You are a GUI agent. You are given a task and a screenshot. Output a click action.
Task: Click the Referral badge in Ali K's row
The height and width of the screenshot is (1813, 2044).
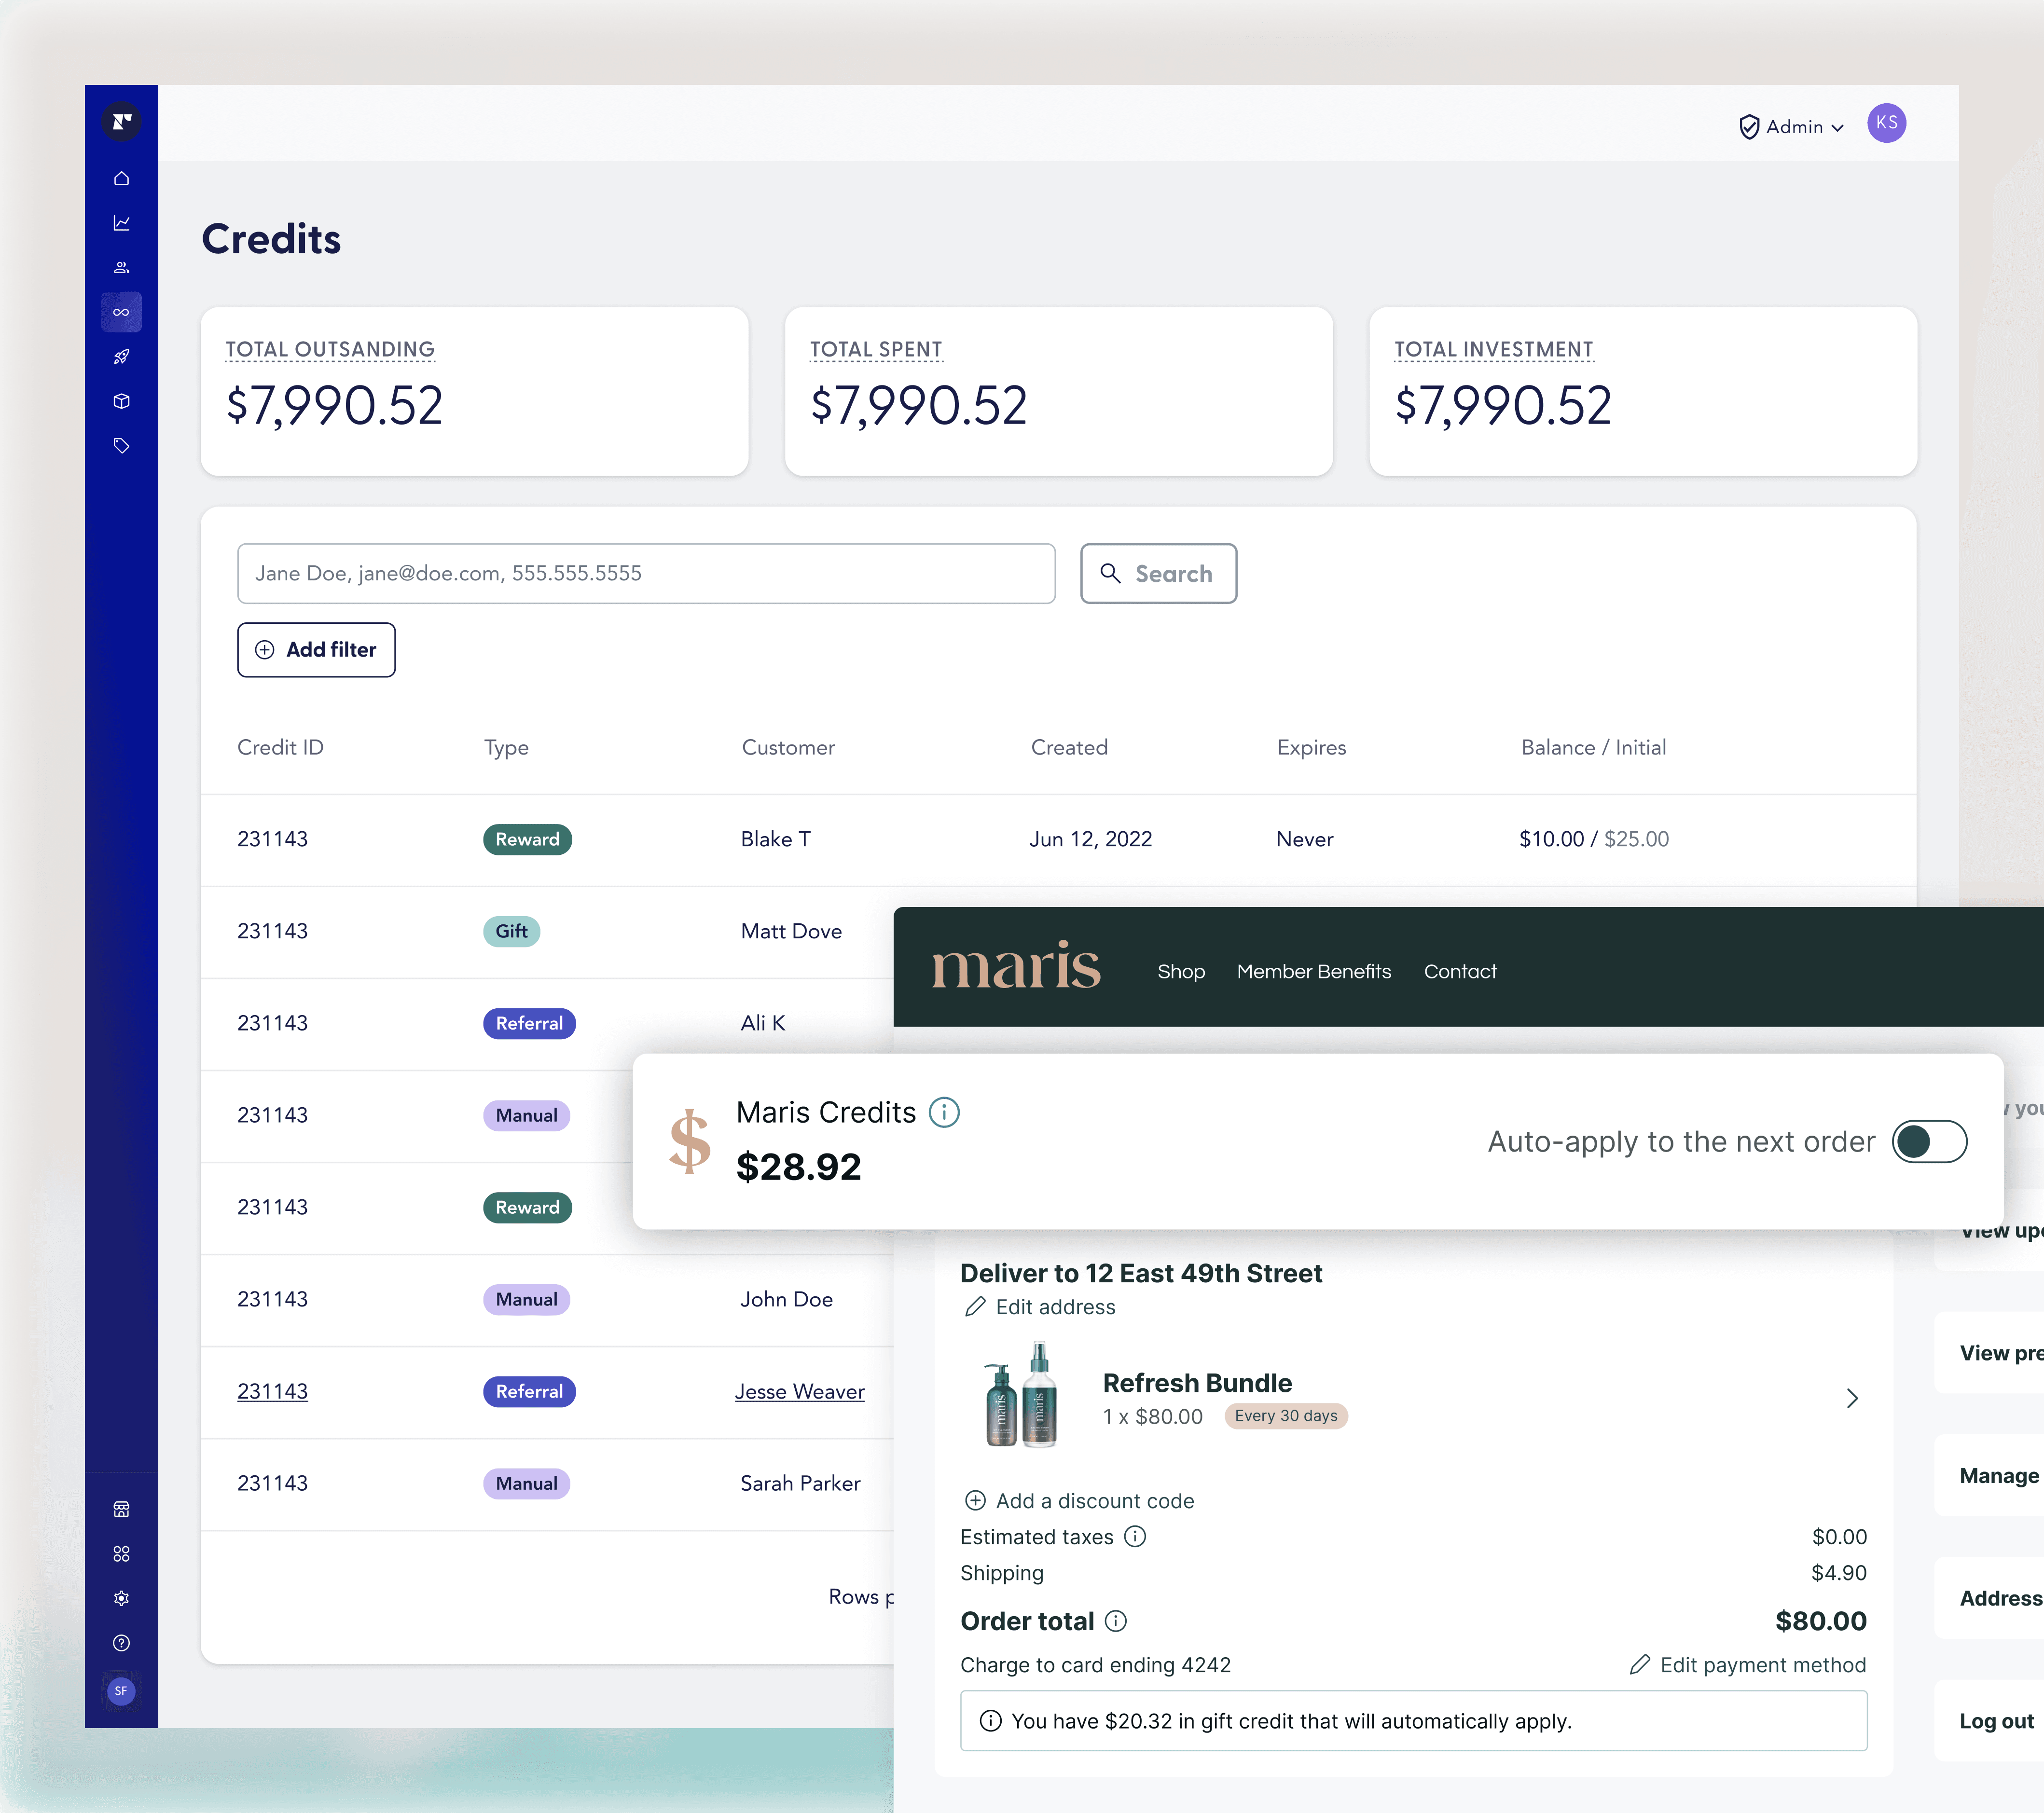tap(529, 1024)
